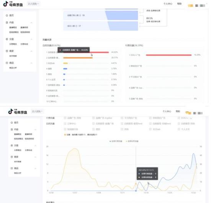Viewport: 211px width, 203px height.
Task: Collapse 内容 section chevron in upper sidebar
Action: (x=31, y=23)
